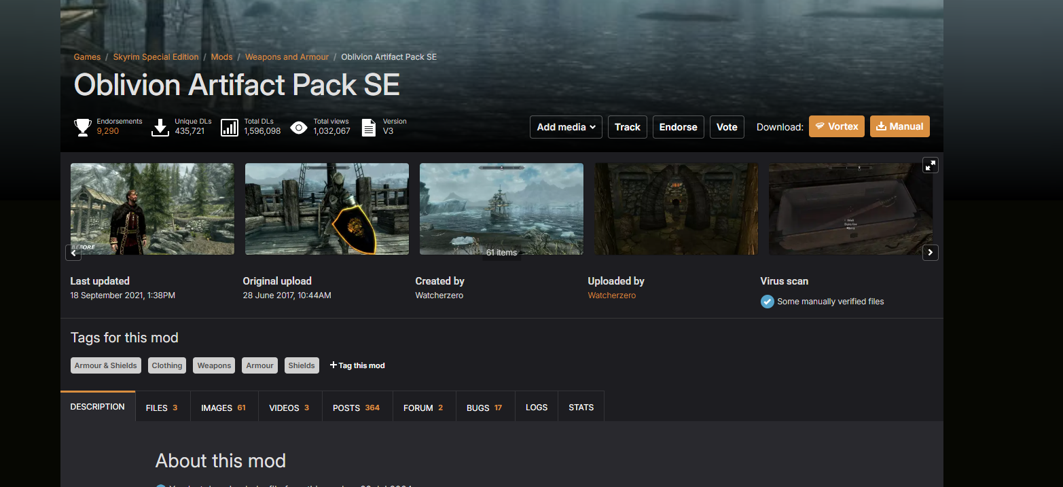
Task: Switch to the Forum tab
Action: click(423, 408)
